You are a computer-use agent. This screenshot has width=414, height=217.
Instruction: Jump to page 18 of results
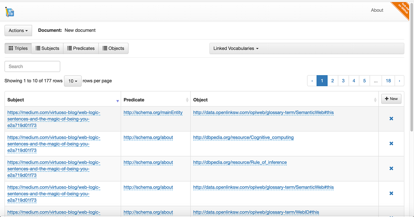(x=388, y=80)
